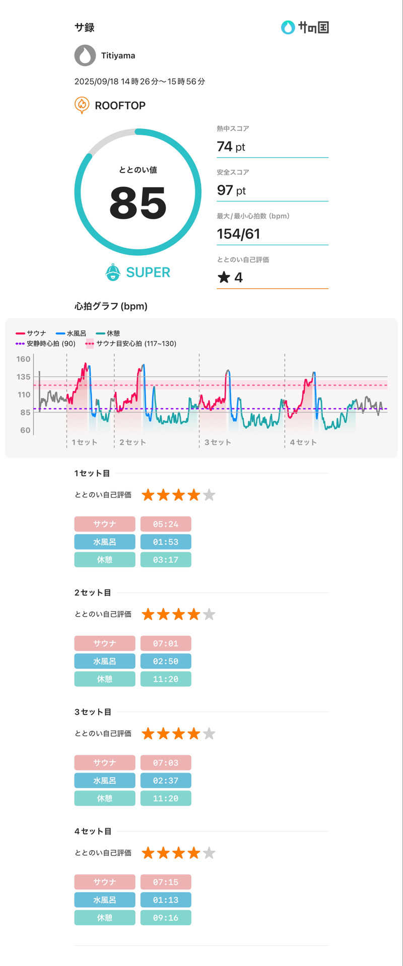The height and width of the screenshot is (966, 403).
Task: Click the 2セット marker on heart graph
Action: click(x=132, y=442)
